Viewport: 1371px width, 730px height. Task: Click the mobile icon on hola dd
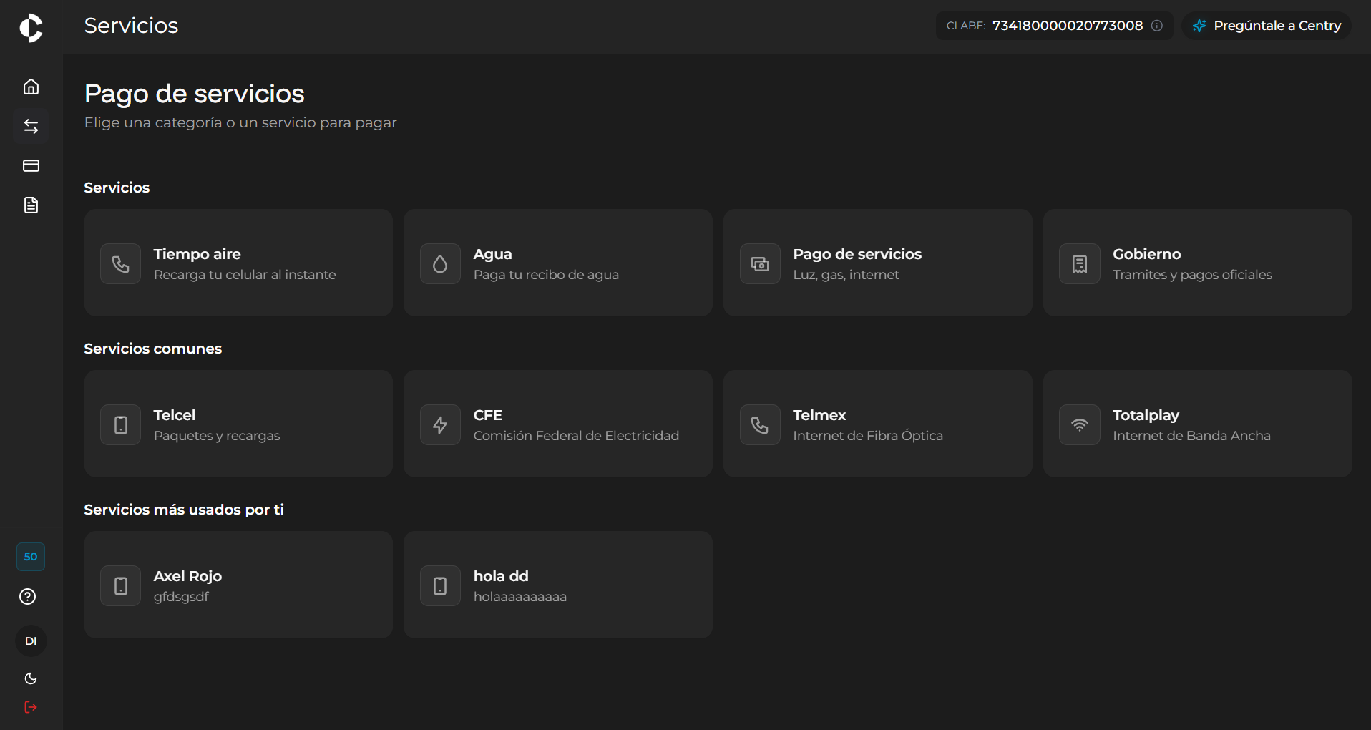click(x=440, y=586)
